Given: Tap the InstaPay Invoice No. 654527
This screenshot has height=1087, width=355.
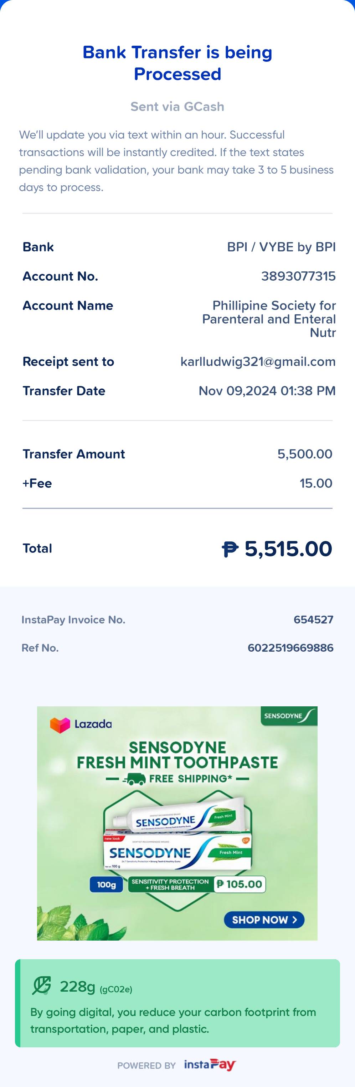Looking at the screenshot, I should pyautogui.click(x=313, y=620).
